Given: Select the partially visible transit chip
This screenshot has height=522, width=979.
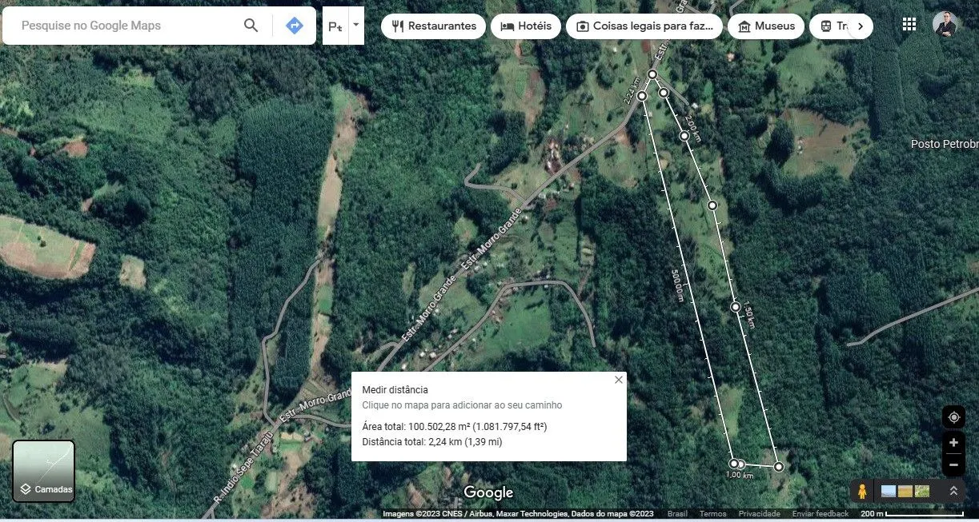Looking at the screenshot, I should (829, 26).
